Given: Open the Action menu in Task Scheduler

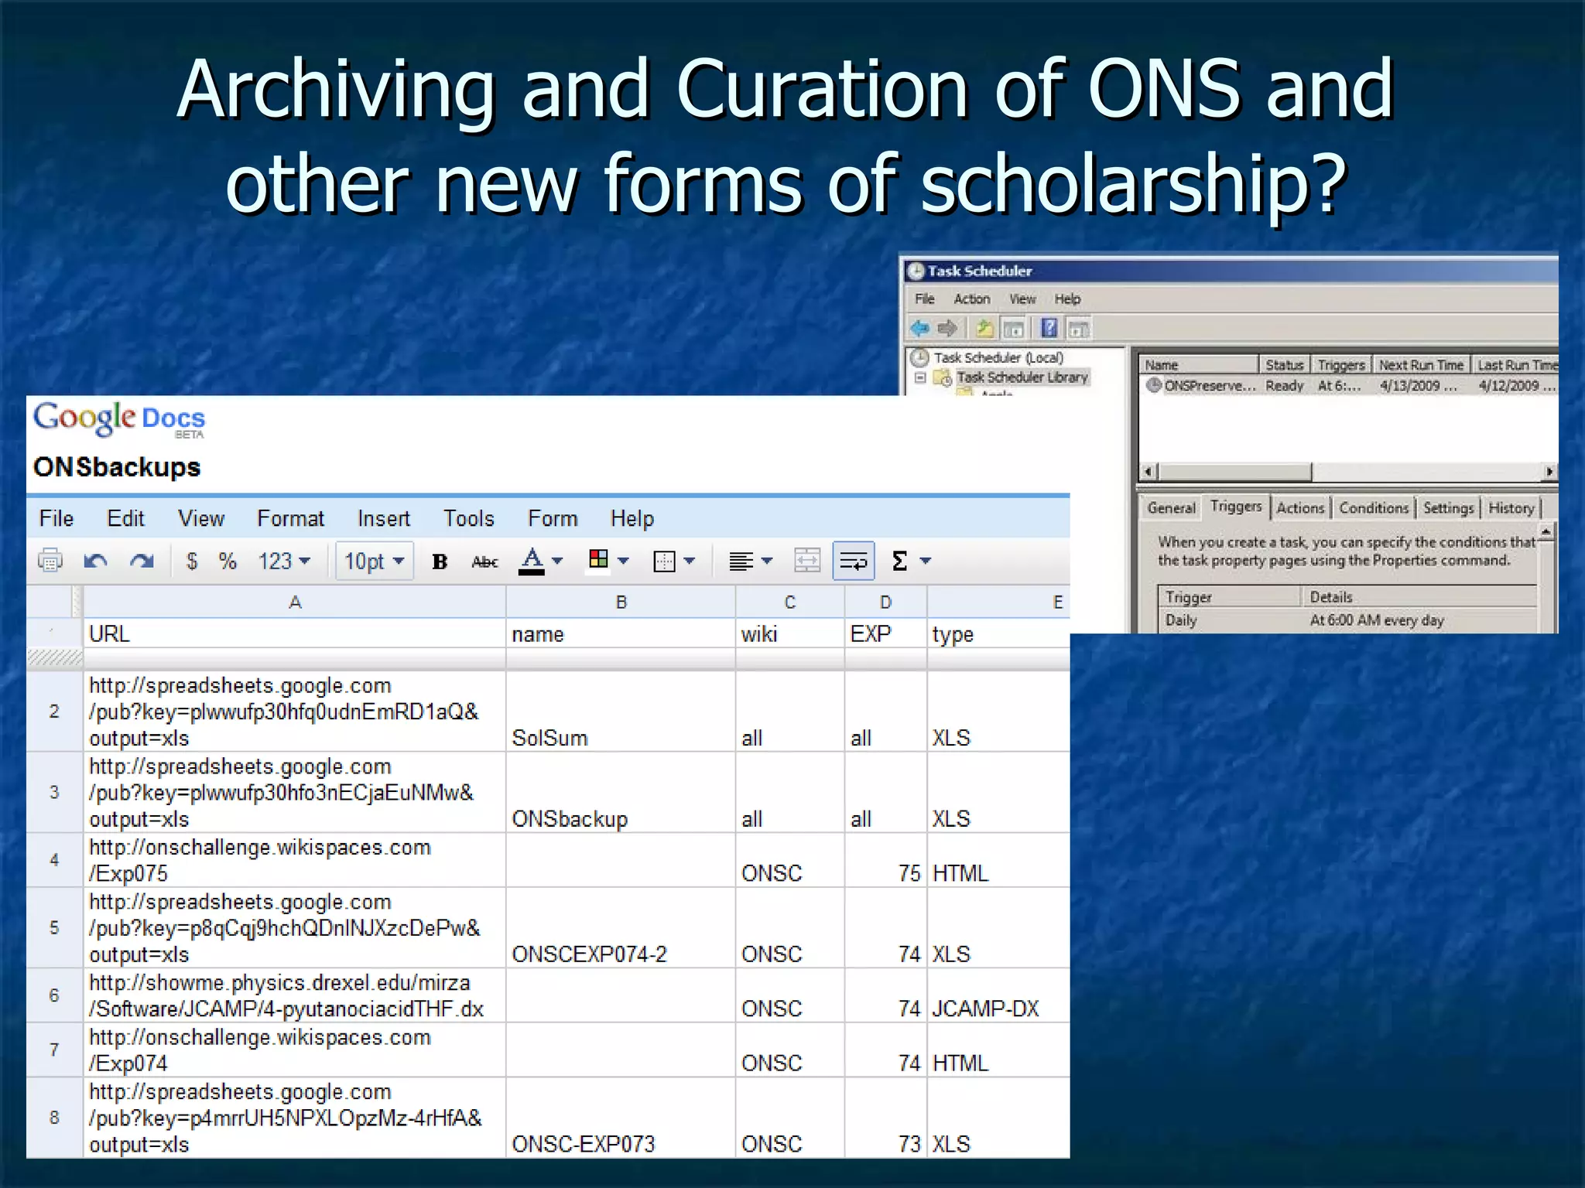Looking at the screenshot, I should point(971,299).
